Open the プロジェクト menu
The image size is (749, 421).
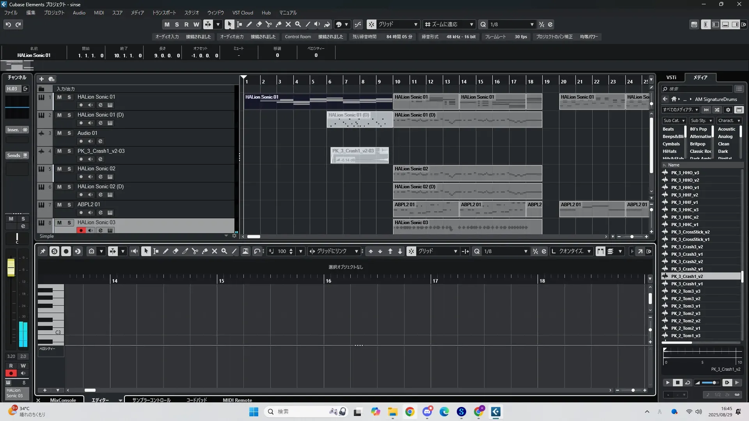click(54, 13)
